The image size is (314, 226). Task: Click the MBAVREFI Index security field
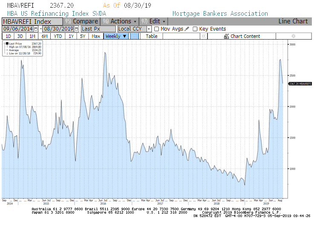pyautogui.click(x=32, y=21)
